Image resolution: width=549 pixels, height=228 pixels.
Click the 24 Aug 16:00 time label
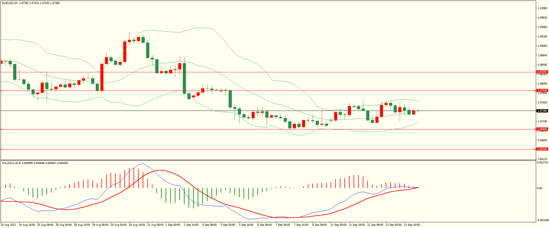[27, 225]
